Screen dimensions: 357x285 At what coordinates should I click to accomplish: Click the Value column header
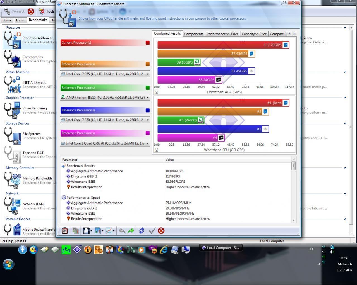point(227,160)
